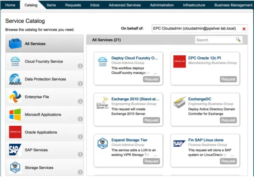
Task: Show info for Oracle Applications
Action: click(80, 137)
